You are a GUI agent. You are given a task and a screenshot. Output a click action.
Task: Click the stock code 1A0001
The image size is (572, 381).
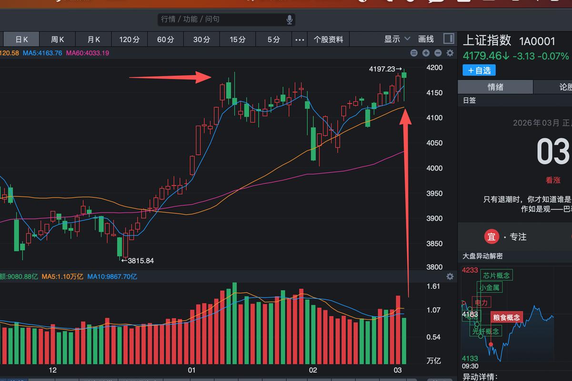537,41
